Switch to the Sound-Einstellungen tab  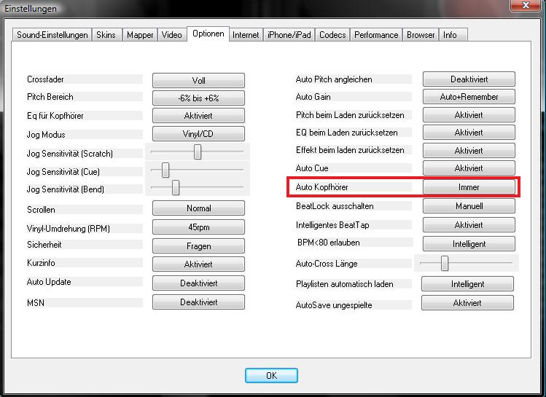click(x=52, y=35)
